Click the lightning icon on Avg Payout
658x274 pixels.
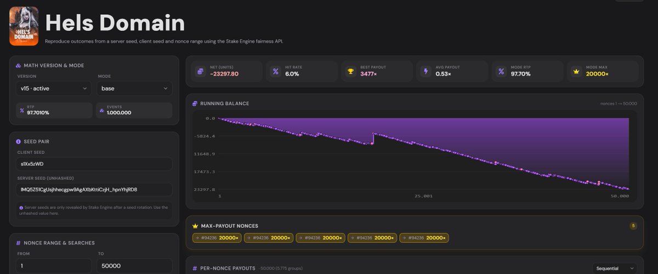pos(426,71)
